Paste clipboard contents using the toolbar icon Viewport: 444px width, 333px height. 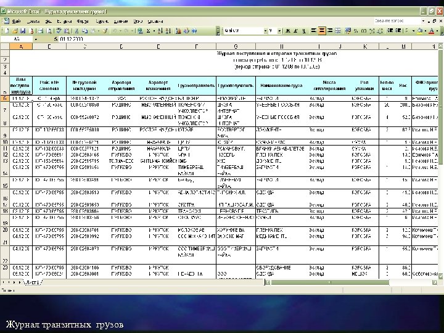pyautogui.click(x=92, y=31)
